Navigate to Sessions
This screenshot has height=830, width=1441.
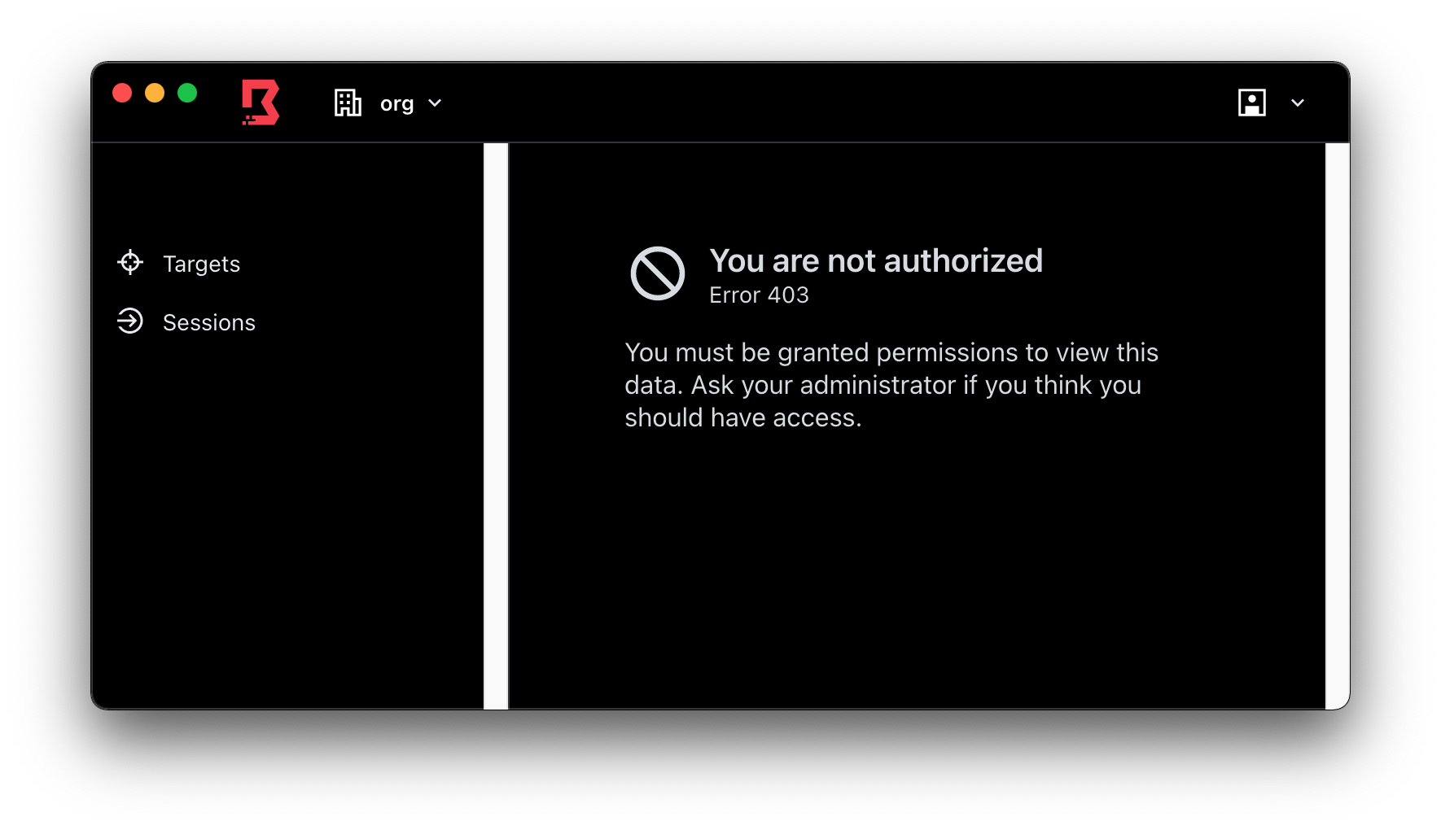tap(208, 321)
